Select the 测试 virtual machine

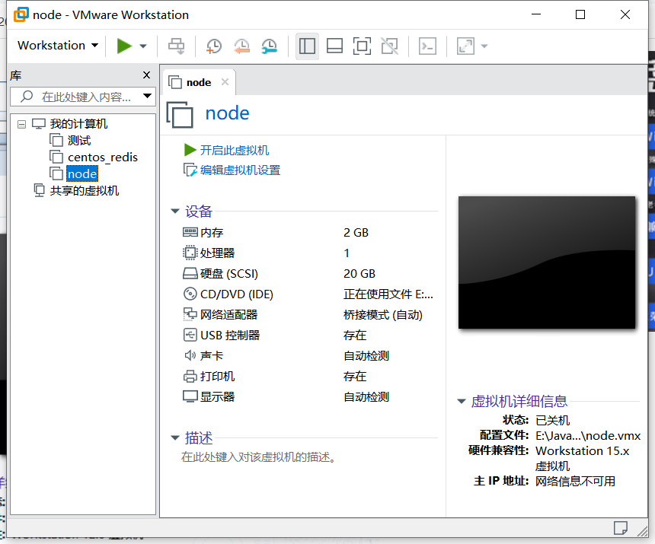pyautogui.click(x=79, y=141)
